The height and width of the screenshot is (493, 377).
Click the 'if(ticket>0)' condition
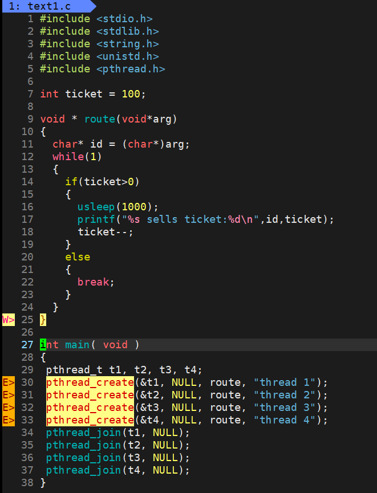tap(102, 182)
